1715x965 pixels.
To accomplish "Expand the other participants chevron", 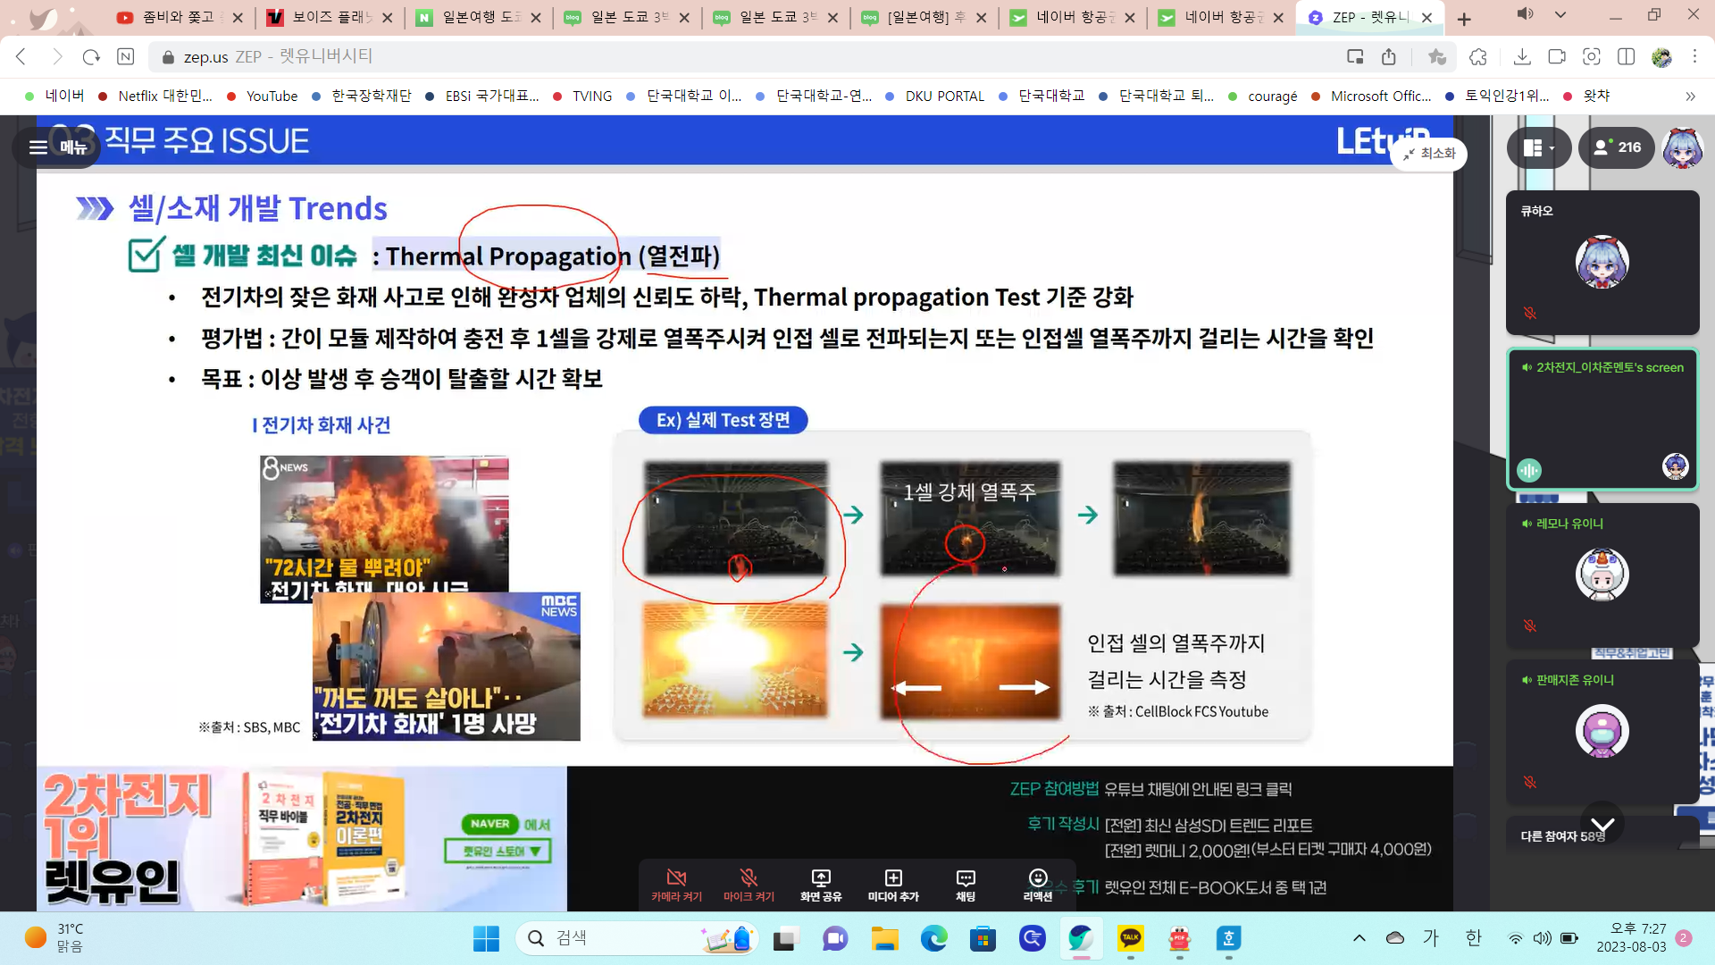I will tap(1602, 825).
